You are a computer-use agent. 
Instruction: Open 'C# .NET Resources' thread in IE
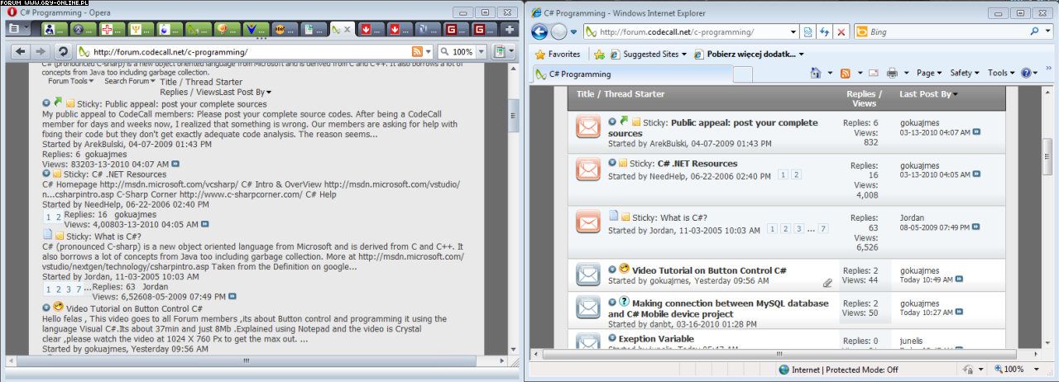click(697, 164)
